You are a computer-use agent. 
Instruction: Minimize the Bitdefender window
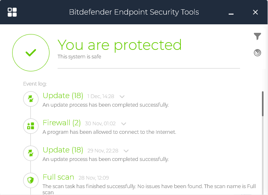click(231, 13)
